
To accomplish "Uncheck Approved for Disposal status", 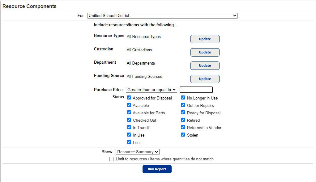I will (x=129, y=98).
